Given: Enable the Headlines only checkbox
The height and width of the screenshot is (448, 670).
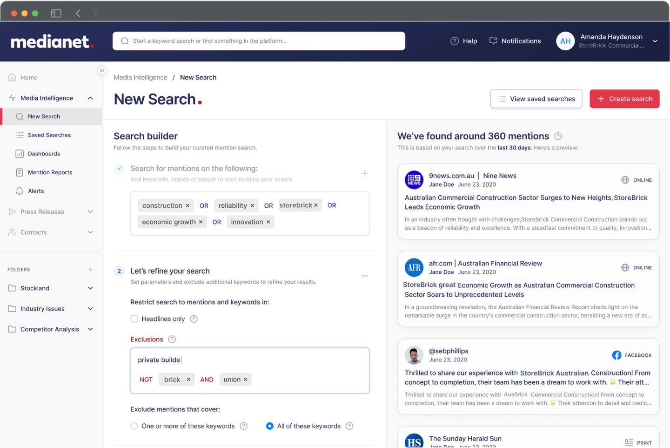Looking at the screenshot, I should [134, 319].
